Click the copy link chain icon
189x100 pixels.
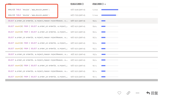(128, 93)
